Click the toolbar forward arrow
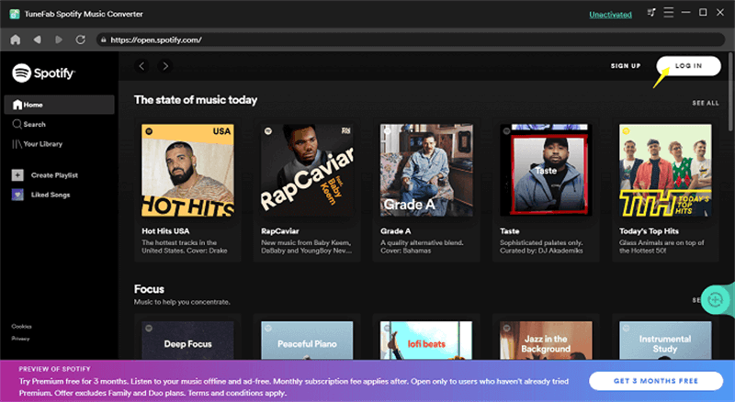The height and width of the screenshot is (402, 735). click(58, 40)
